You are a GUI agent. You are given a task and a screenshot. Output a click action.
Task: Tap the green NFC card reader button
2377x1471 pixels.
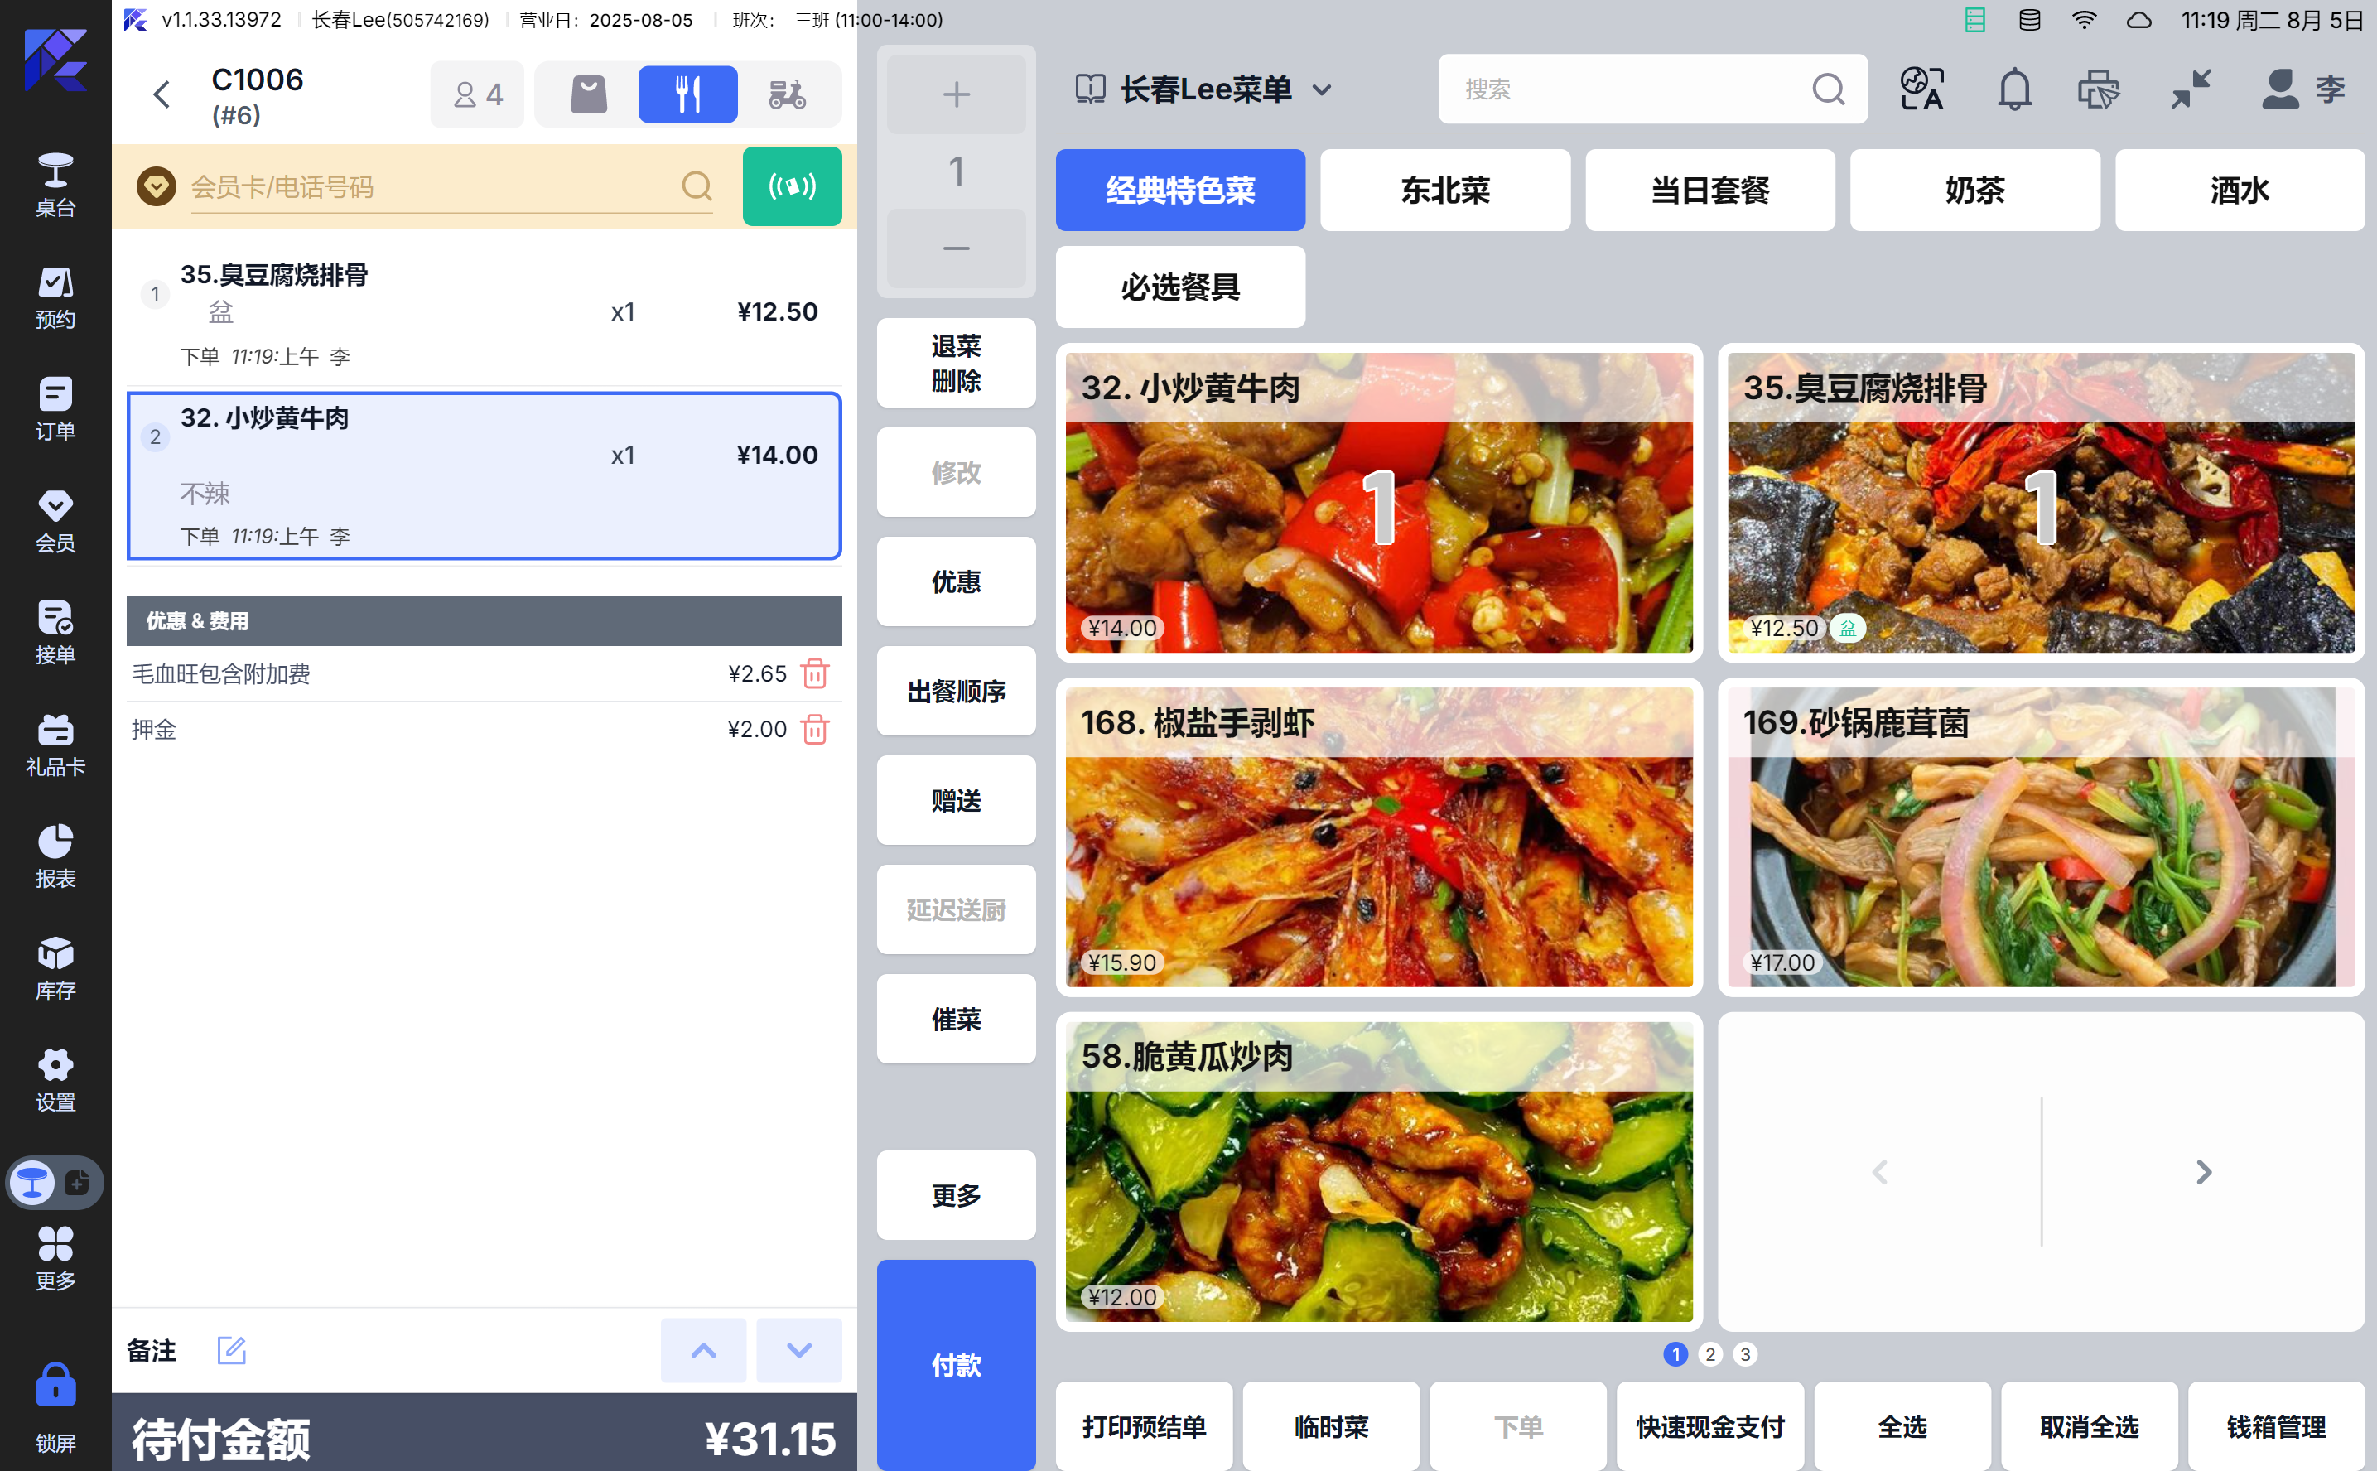tap(792, 186)
